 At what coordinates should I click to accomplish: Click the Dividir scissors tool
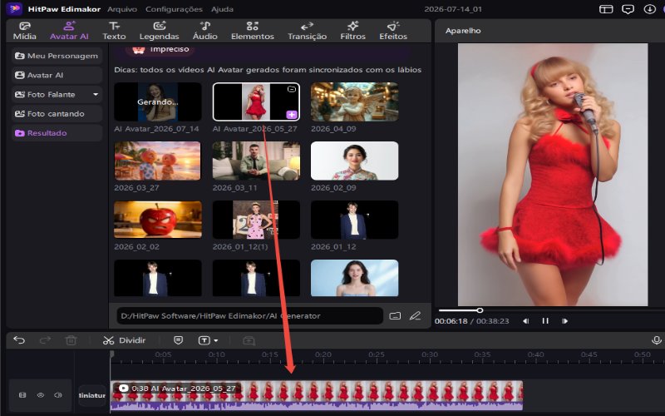tap(124, 340)
